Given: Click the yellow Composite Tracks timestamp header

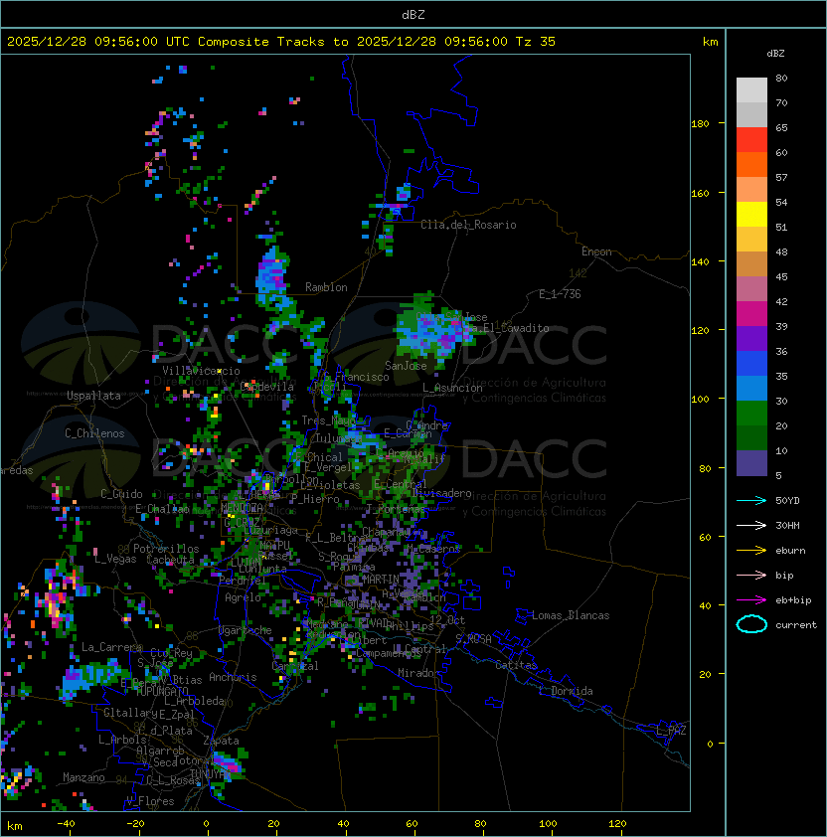Looking at the screenshot, I should coord(281,42).
